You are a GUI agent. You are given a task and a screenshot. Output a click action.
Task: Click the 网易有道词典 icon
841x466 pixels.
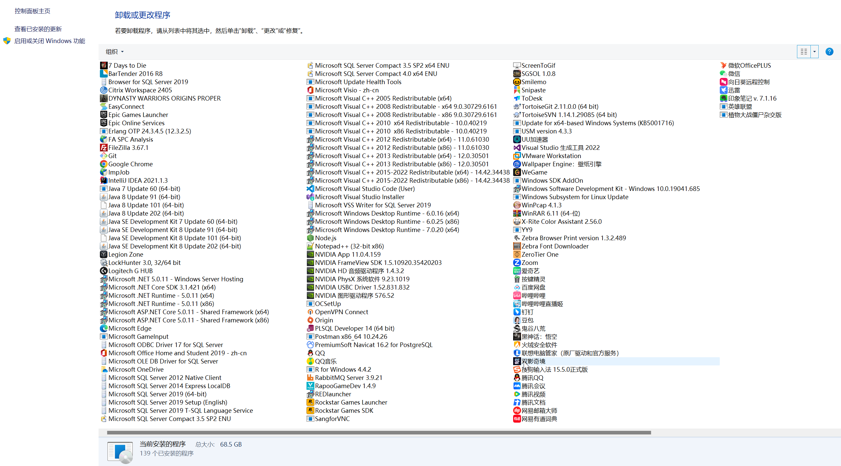pos(517,419)
